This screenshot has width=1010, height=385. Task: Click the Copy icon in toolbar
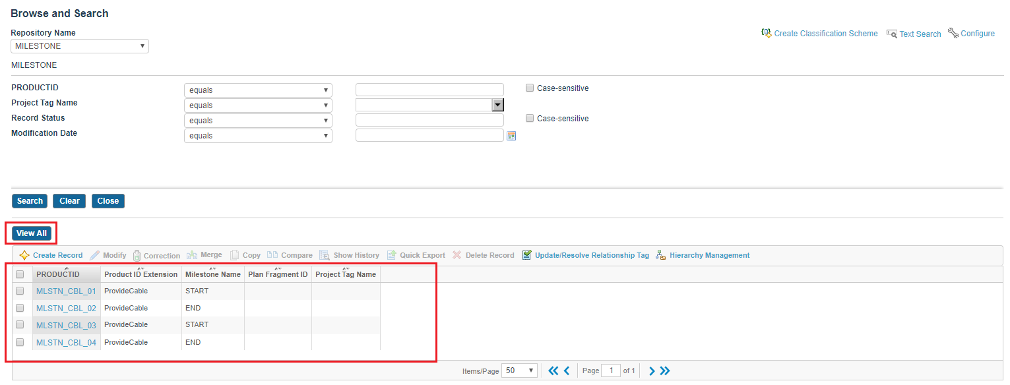click(x=234, y=255)
